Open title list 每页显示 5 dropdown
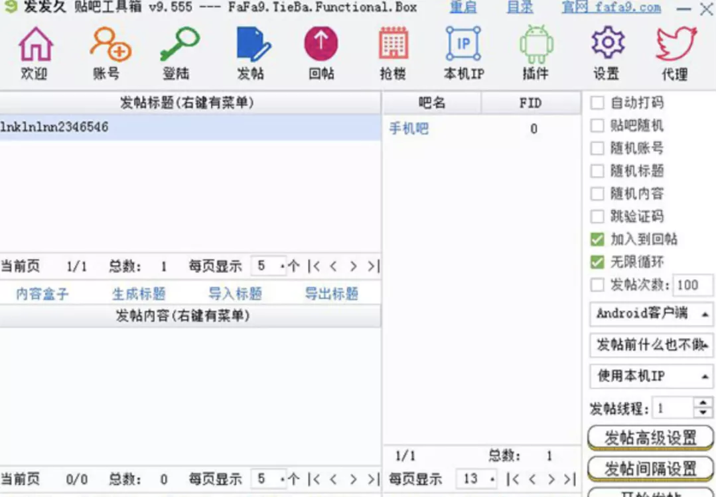 [x=269, y=266]
